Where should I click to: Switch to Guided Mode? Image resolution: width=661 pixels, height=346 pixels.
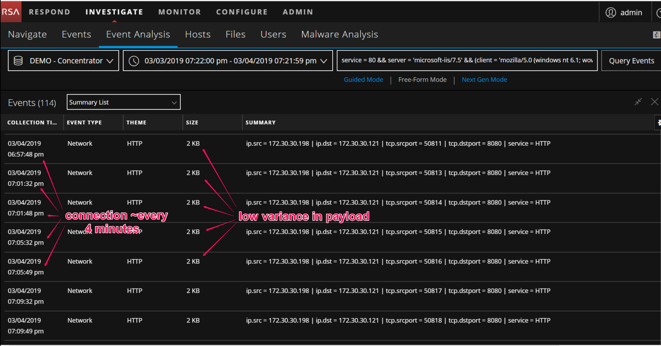[363, 80]
